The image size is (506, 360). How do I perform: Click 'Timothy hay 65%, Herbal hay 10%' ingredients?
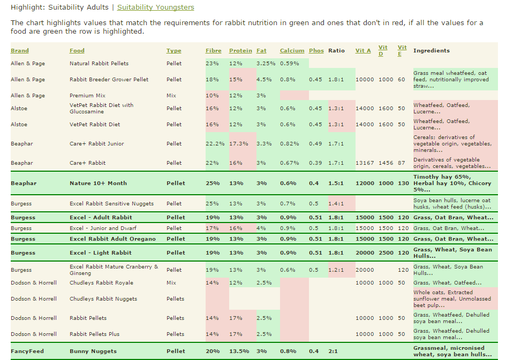(x=452, y=183)
